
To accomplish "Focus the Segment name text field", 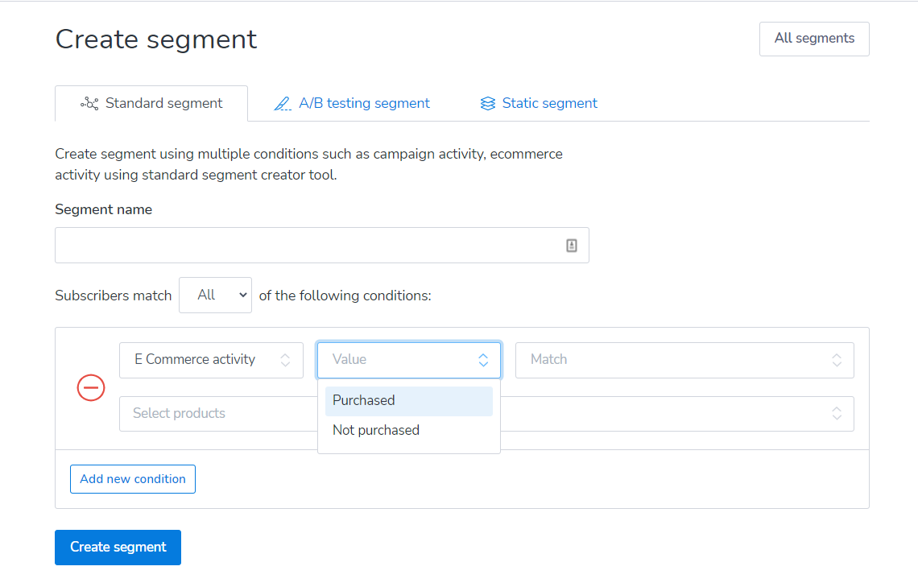I will (306, 246).
